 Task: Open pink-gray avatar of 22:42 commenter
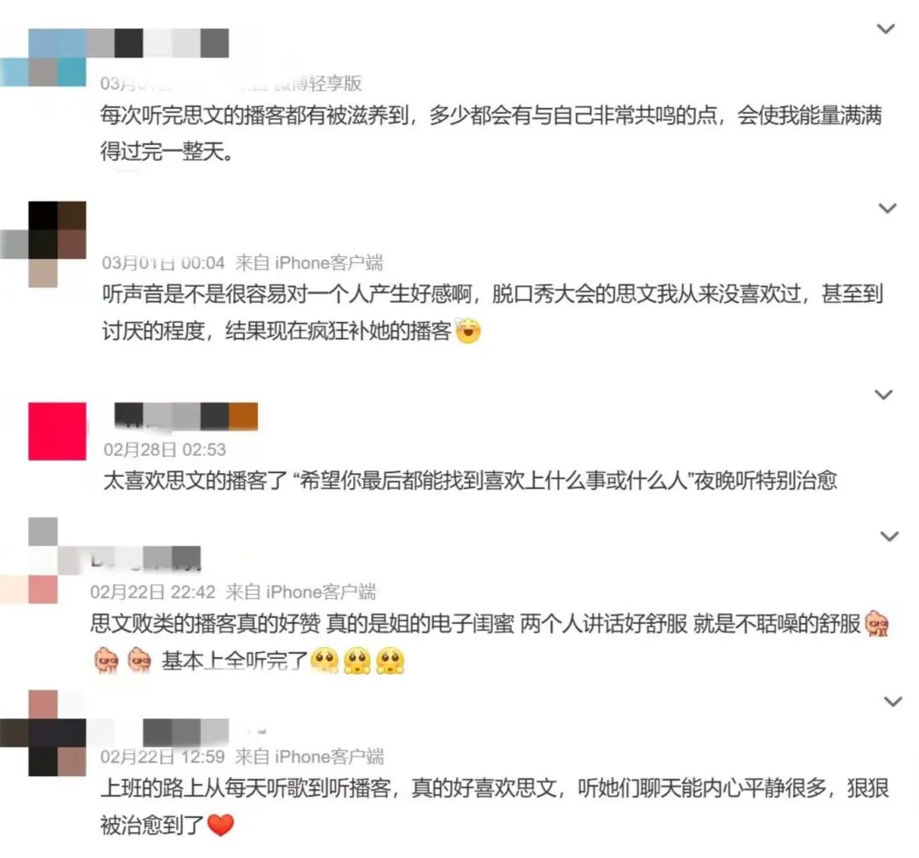click(29, 561)
